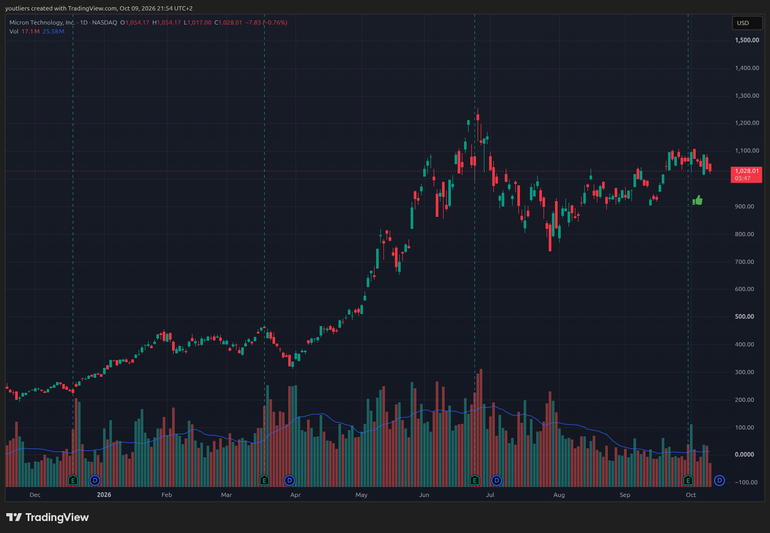The image size is (770, 533).
Task: Click the June earnings E marker
Action: click(x=474, y=480)
